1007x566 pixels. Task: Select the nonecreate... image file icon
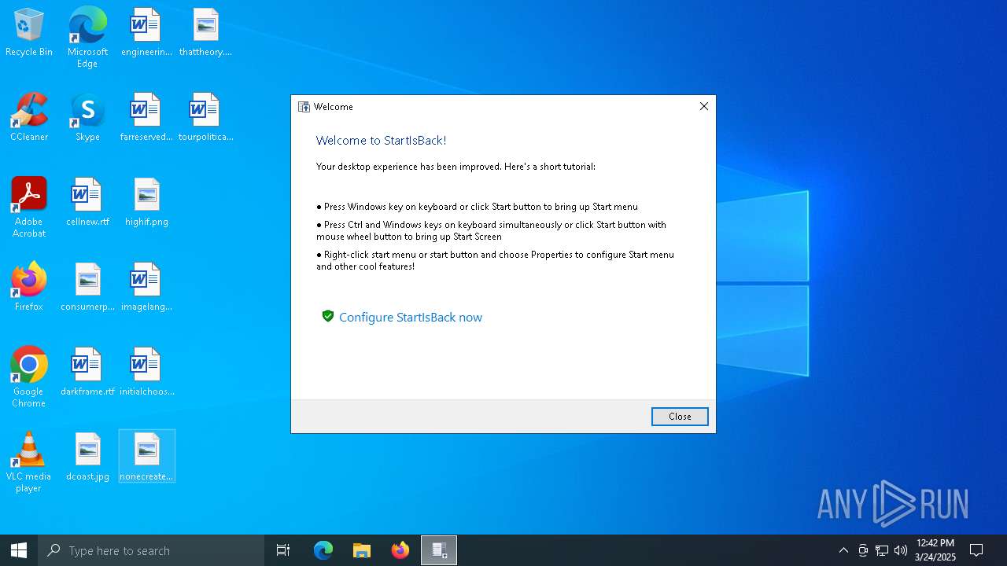[x=146, y=457]
